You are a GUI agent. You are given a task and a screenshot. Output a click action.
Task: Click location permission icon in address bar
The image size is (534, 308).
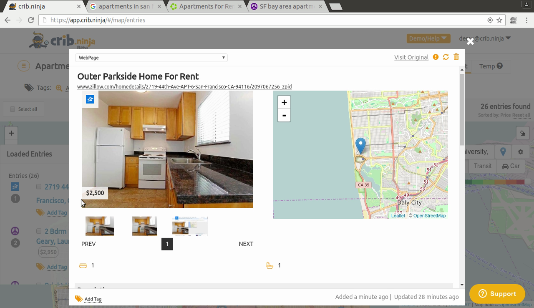click(x=490, y=20)
